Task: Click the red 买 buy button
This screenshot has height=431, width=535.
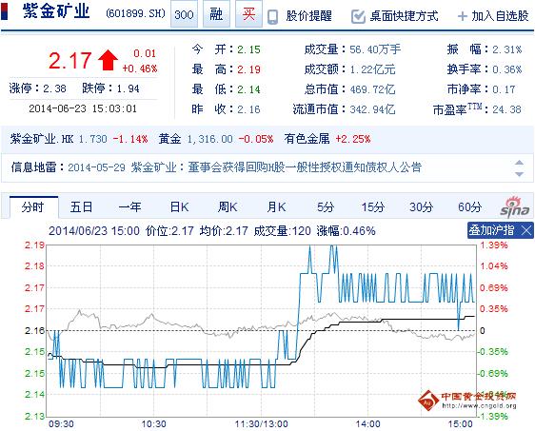Action: click(248, 14)
